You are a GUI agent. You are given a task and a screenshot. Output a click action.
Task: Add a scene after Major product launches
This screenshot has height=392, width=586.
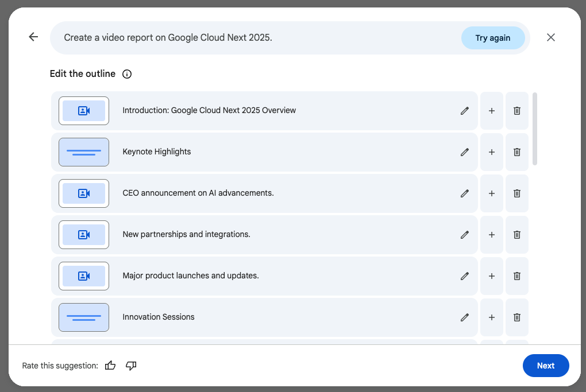(x=491, y=276)
